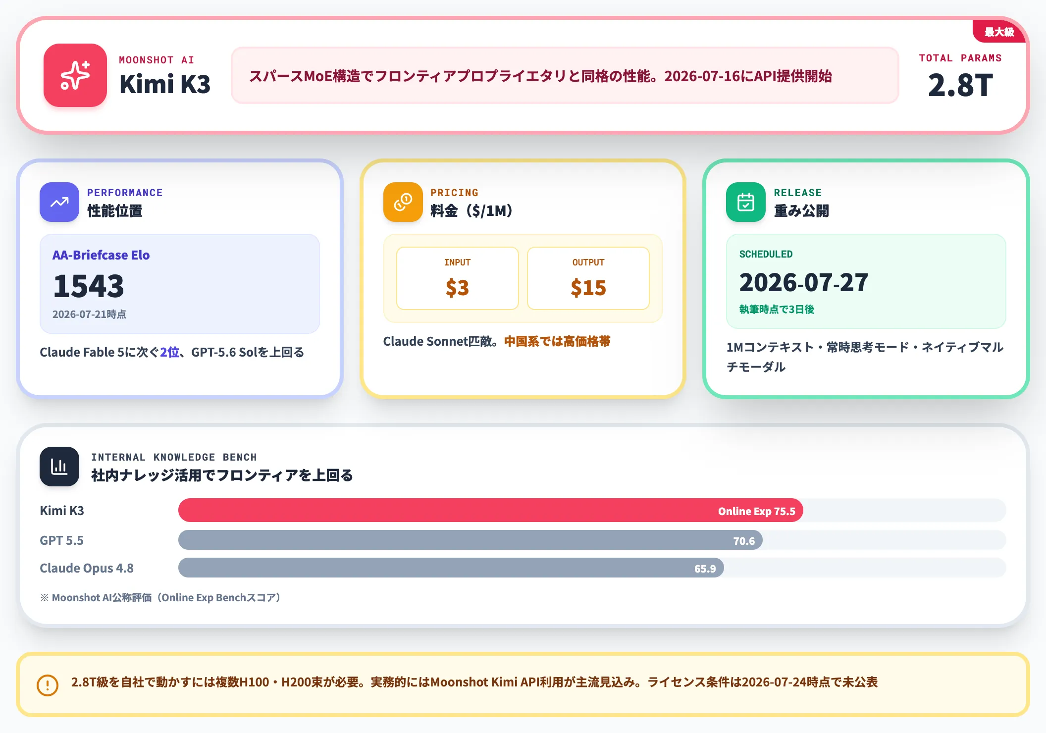This screenshot has width=1046, height=733.
Task: Click the 中国系では高価格帯 orange text
Action: click(x=557, y=341)
